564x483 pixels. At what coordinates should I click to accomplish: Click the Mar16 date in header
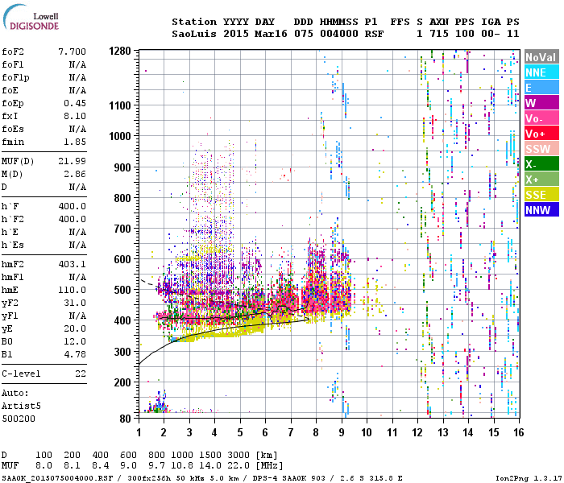point(271,34)
